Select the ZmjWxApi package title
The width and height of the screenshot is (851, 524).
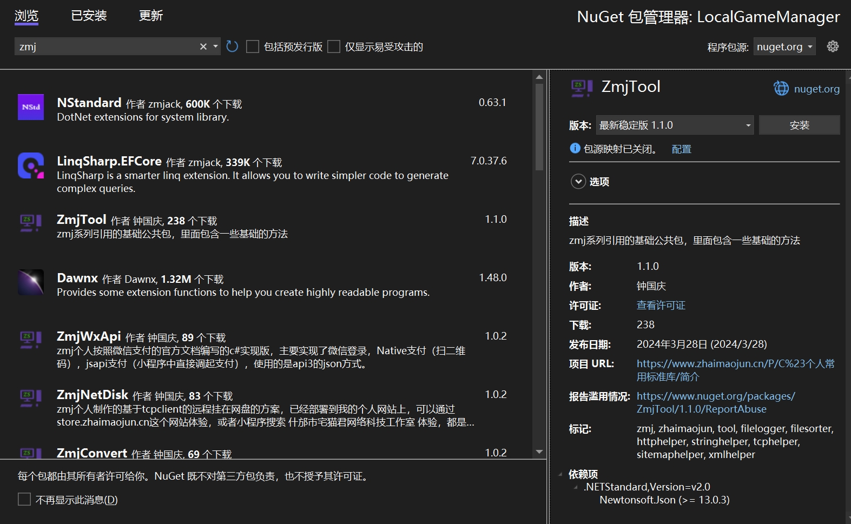89,336
